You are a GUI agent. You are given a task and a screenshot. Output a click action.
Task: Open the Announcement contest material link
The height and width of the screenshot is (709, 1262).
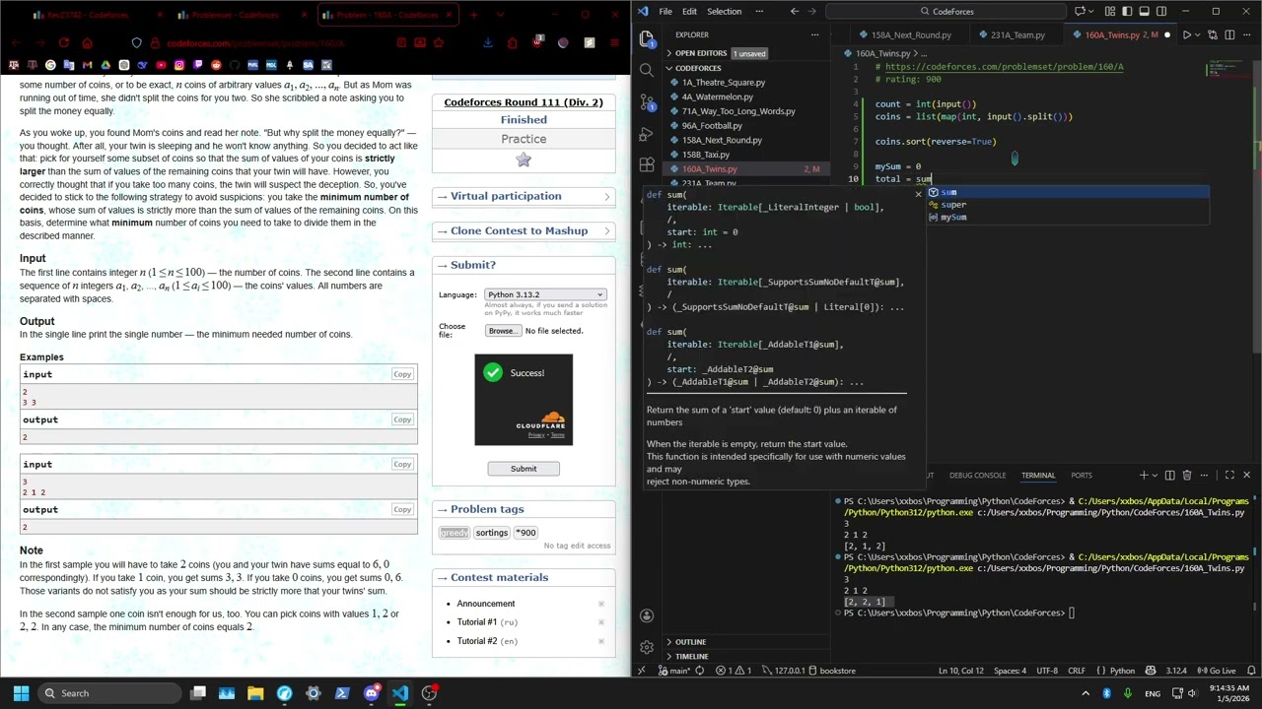[x=485, y=604]
